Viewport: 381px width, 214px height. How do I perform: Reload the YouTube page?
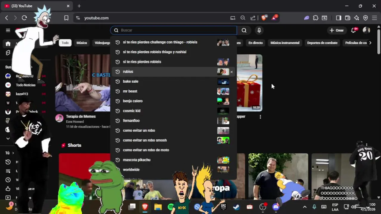point(24,18)
